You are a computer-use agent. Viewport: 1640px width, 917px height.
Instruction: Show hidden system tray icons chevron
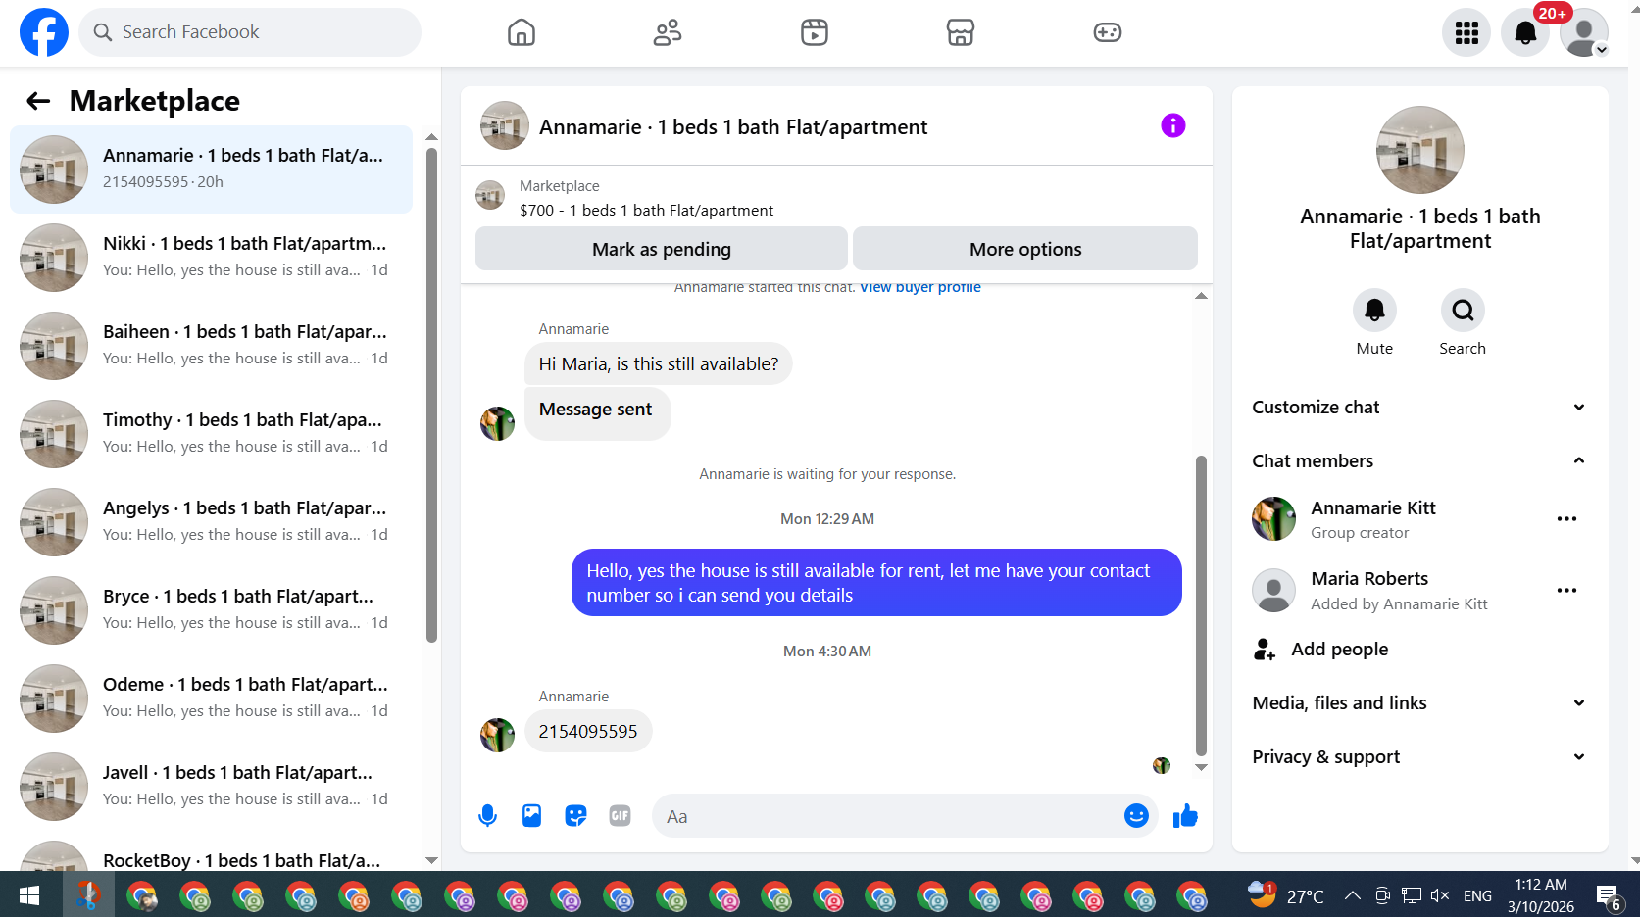tap(1353, 895)
